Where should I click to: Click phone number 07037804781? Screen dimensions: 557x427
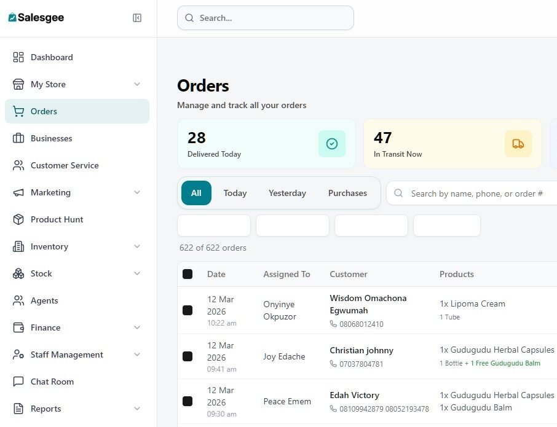pos(356,364)
